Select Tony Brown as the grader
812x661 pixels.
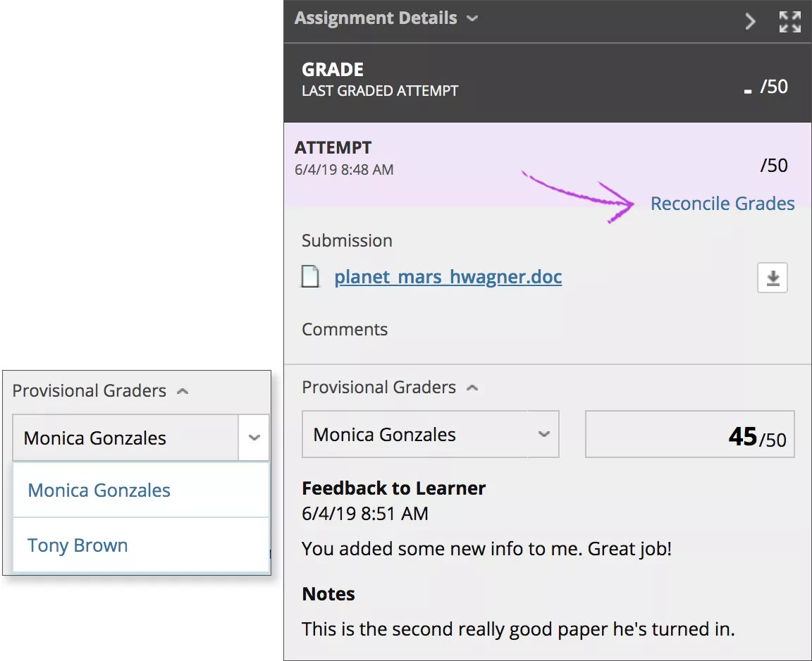tap(78, 545)
